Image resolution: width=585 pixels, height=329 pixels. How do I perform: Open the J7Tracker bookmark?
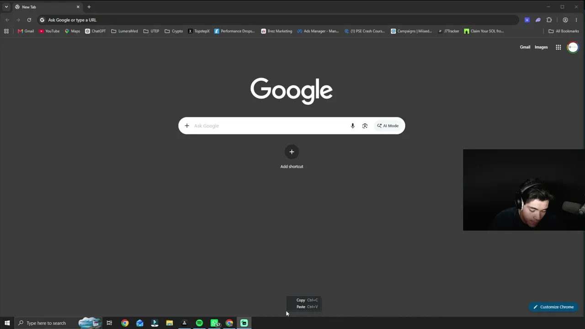[448, 31]
